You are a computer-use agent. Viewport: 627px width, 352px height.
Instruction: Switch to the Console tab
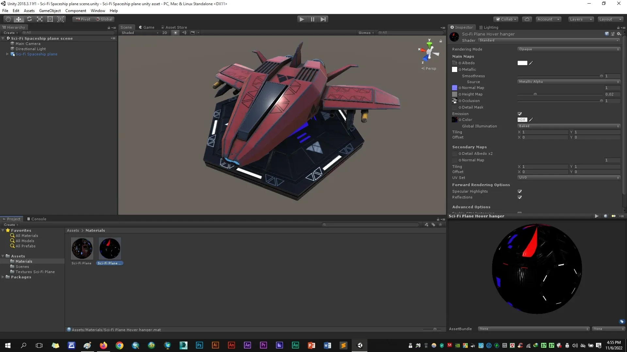point(36,219)
